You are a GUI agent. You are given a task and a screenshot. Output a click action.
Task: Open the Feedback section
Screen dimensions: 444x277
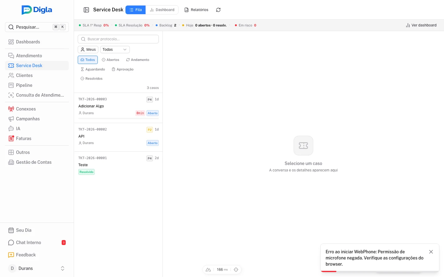pos(37,255)
